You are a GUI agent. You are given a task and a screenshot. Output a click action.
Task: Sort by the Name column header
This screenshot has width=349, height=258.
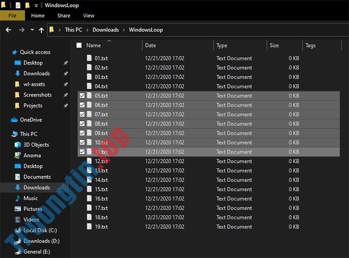point(93,46)
